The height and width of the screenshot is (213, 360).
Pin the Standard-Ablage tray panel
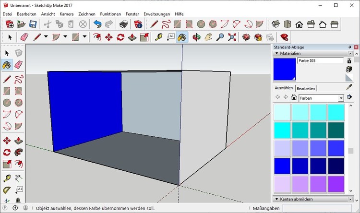349,47
